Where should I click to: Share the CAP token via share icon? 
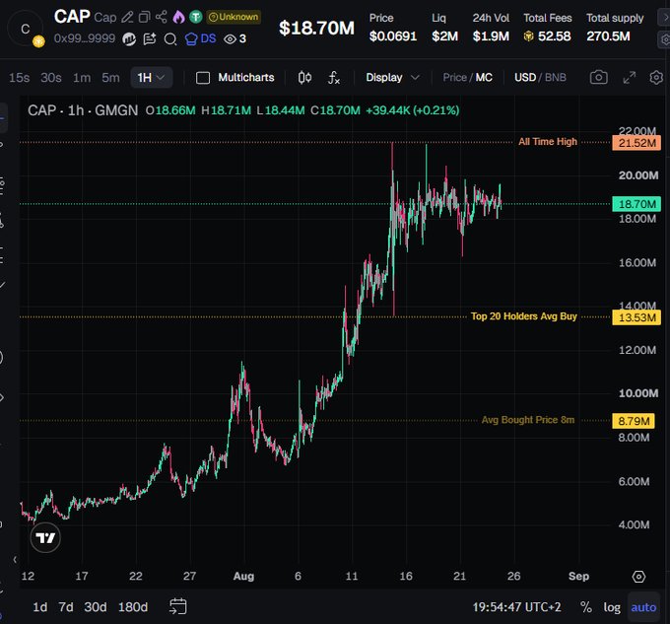(x=161, y=17)
